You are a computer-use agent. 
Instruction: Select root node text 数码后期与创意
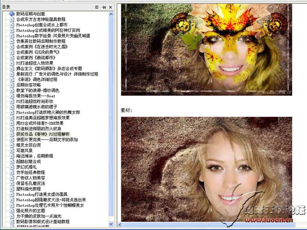click(31, 14)
